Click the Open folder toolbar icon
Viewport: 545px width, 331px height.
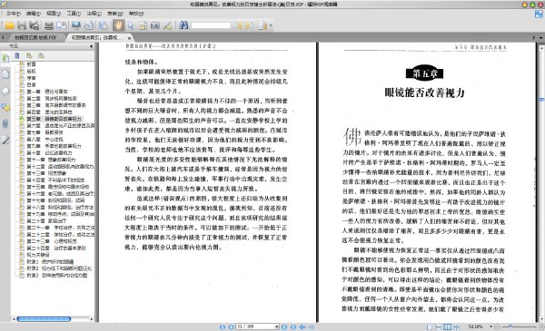[9, 25]
